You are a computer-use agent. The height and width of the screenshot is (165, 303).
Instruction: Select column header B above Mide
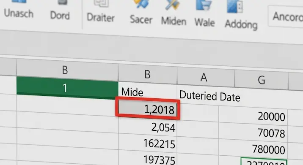coord(148,74)
